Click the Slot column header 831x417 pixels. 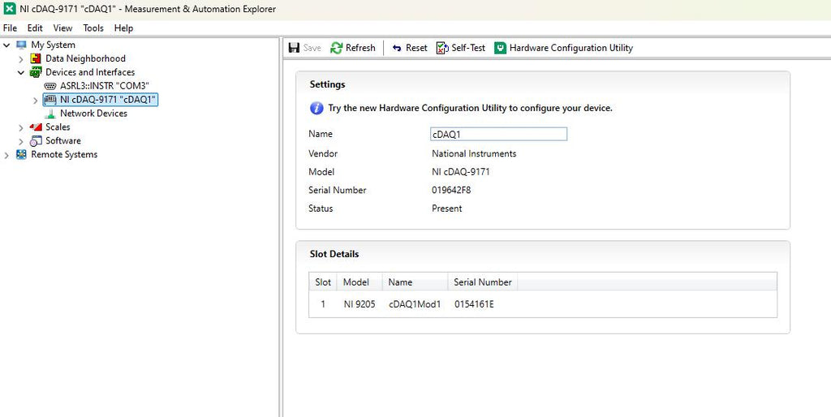323,282
